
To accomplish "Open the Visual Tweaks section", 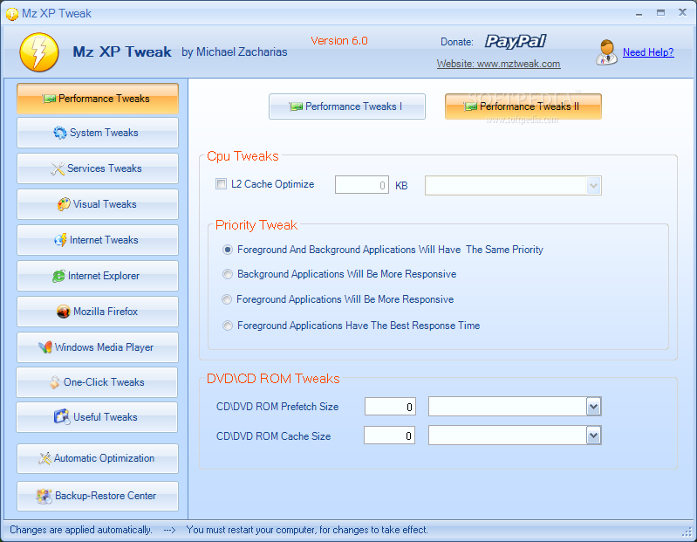I will tap(98, 204).
